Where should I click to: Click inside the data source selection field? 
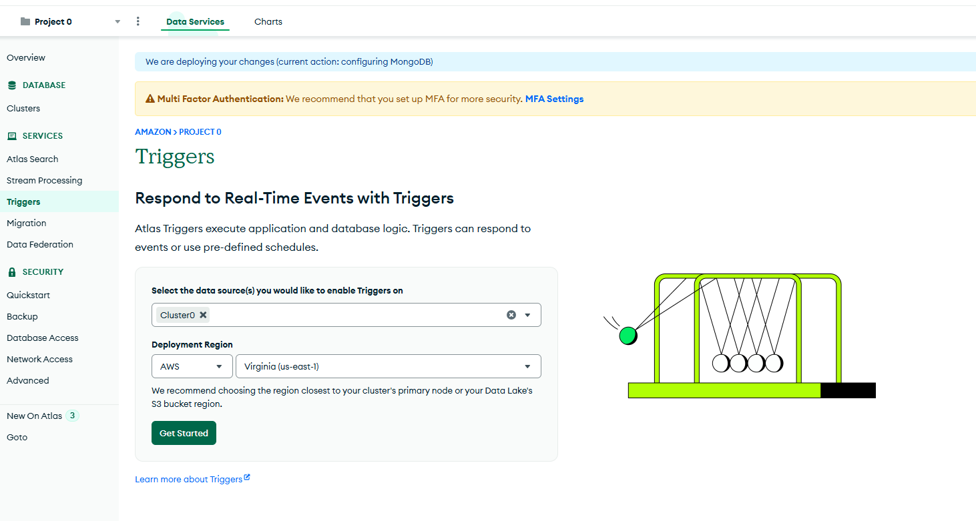click(x=347, y=314)
